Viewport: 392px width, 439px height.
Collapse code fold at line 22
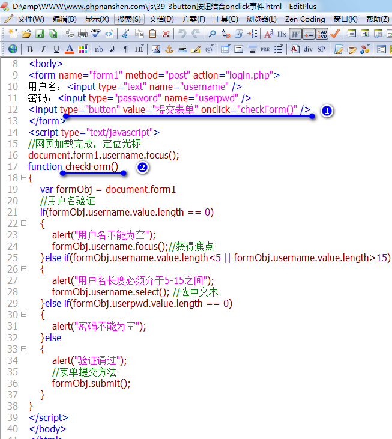24,223
